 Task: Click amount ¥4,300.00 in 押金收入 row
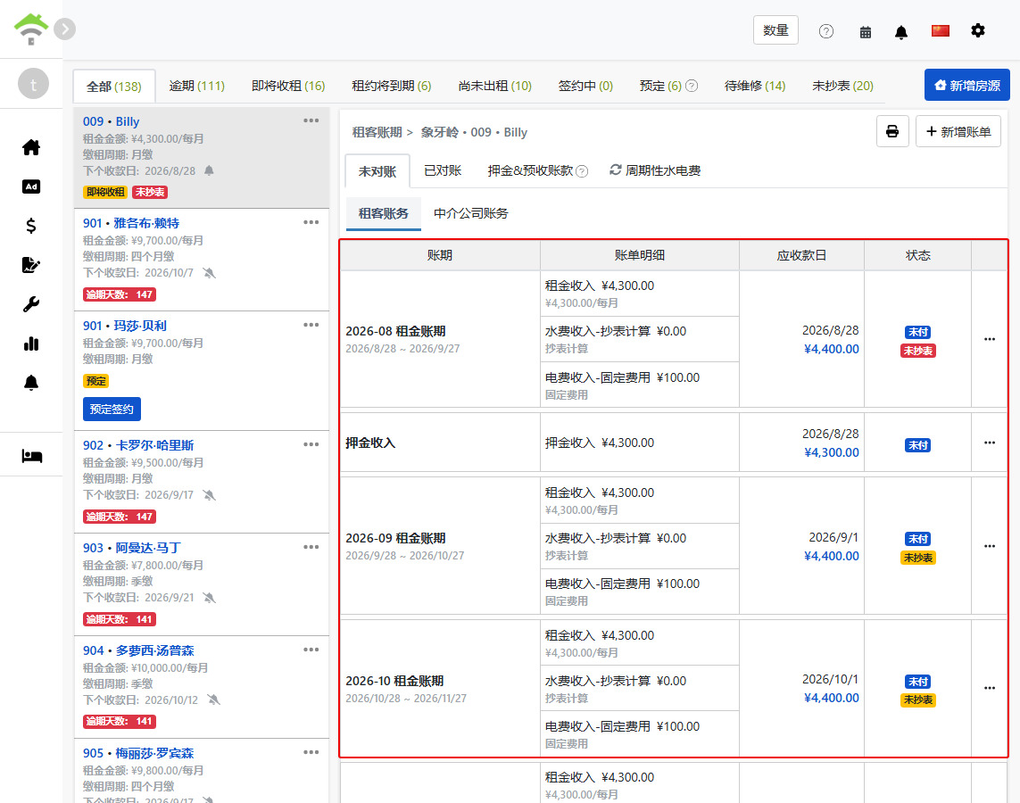[832, 451]
